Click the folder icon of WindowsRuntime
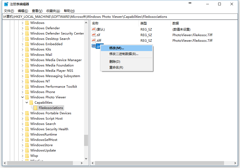 pyautogui.click(x=27, y=135)
